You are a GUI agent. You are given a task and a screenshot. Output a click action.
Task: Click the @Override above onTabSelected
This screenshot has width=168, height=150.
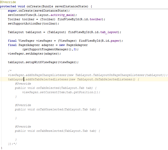pyautogui.click(x=23, y=84)
